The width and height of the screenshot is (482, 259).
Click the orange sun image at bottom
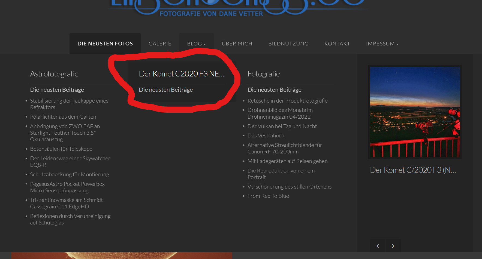(x=122, y=255)
